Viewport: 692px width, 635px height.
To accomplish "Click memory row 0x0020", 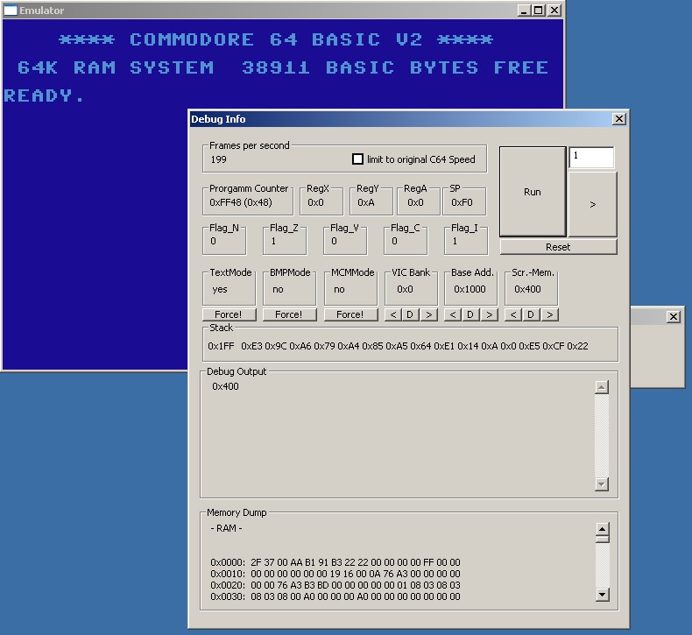I will [335, 585].
